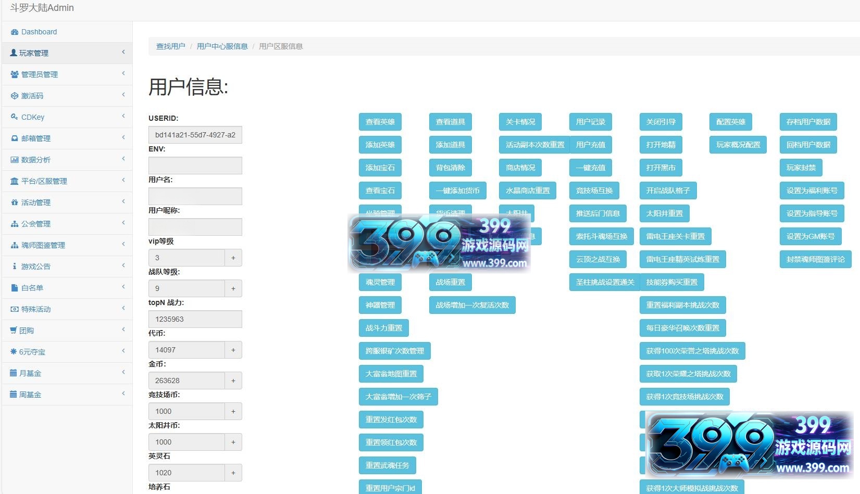Open the 魂师图鉴管理 menu item
Image resolution: width=860 pixels, height=494 pixels.
(x=67, y=245)
